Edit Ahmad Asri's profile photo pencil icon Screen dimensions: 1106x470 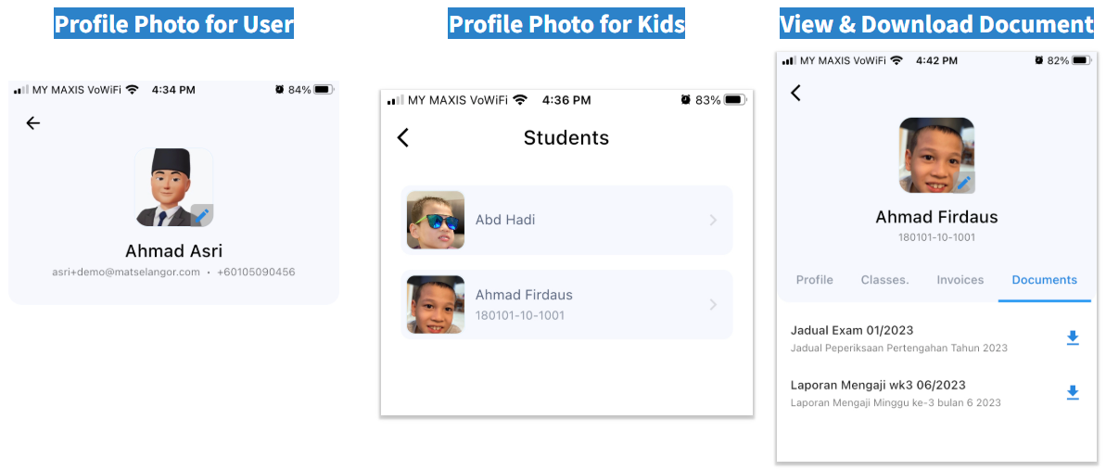[x=202, y=215]
